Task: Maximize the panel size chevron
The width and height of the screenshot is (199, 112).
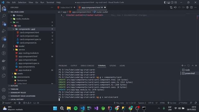Action: [192, 66]
